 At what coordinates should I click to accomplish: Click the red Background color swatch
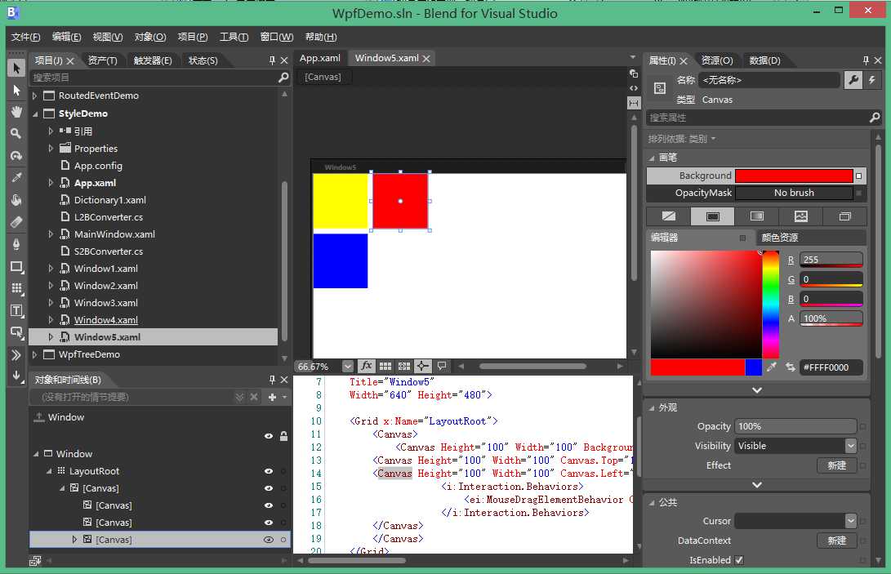point(794,176)
